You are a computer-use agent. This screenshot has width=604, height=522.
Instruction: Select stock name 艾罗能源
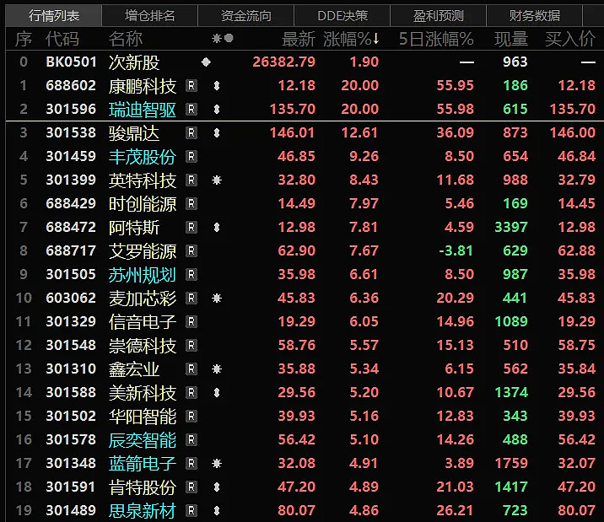point(142,251)
